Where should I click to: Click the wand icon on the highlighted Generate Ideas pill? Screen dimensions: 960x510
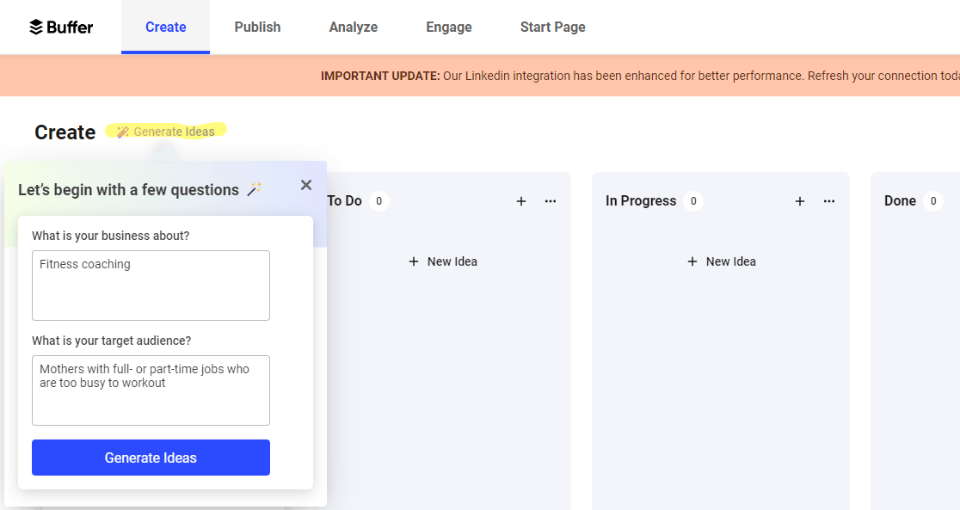coord(122,131)
